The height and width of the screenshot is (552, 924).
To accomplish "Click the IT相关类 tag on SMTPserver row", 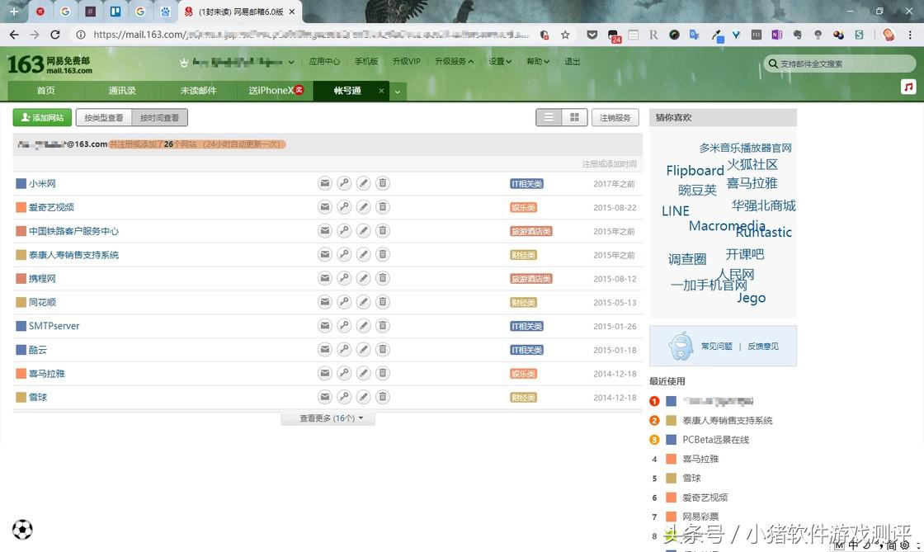I will pyautogui.click(x=526, y=326).
